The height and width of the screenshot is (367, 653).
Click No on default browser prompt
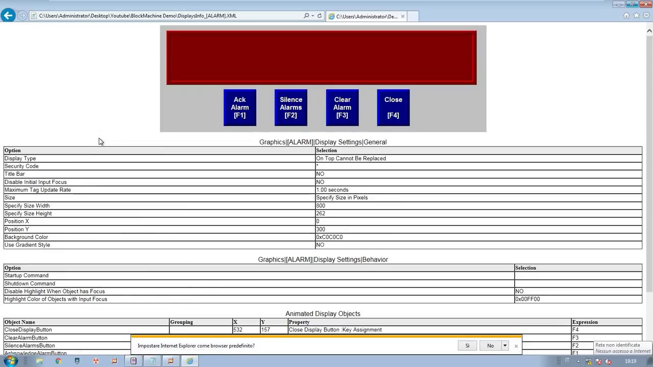coord(490,346)
